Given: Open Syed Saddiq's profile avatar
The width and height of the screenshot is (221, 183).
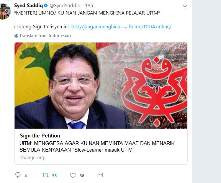Looking at the screenshot, I should click(x=5, y=11).
